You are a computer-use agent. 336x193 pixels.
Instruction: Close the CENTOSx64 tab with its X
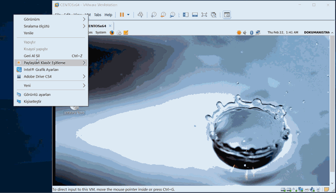pos(110,26)
